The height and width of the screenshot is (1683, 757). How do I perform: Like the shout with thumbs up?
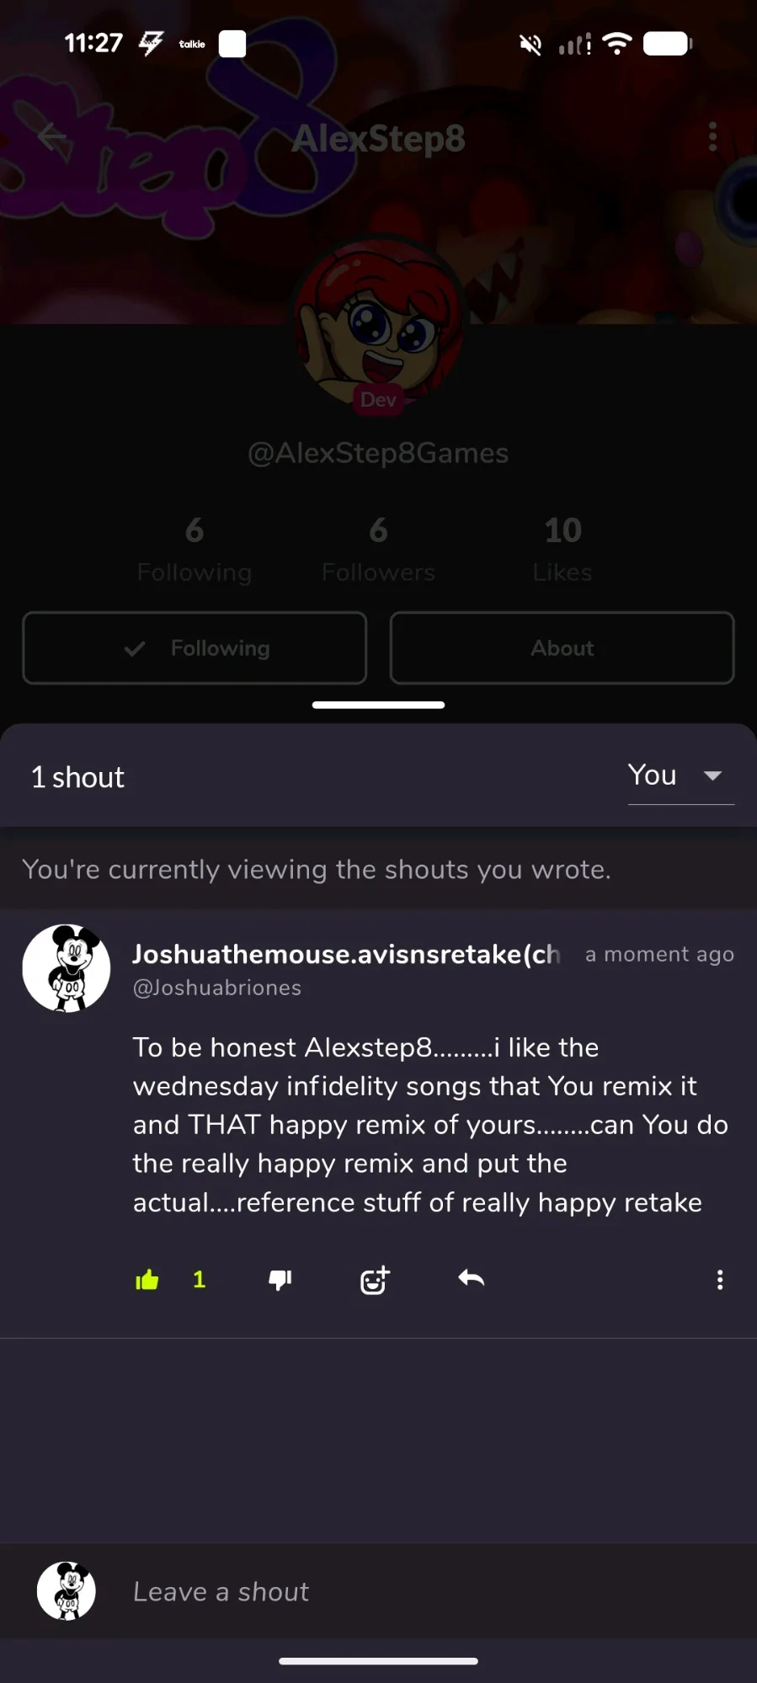pos(147,1281)
